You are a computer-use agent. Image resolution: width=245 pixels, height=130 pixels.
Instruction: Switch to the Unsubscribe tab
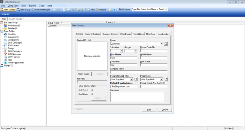pos(163,34)
